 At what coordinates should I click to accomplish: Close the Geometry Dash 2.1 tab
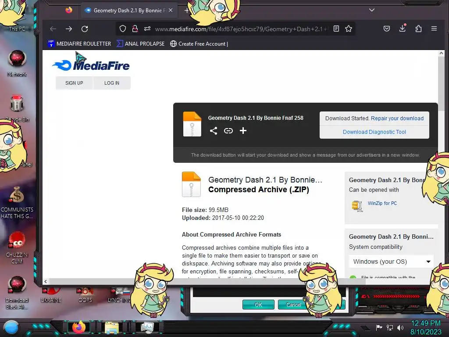(x=171, y=10)
